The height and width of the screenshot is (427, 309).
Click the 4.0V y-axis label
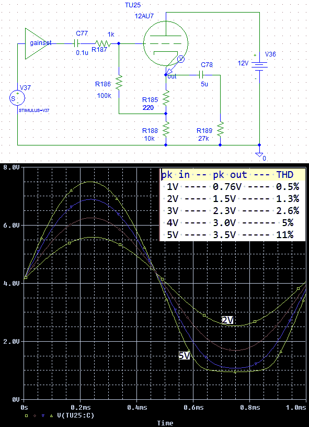[x=11, y=284]
